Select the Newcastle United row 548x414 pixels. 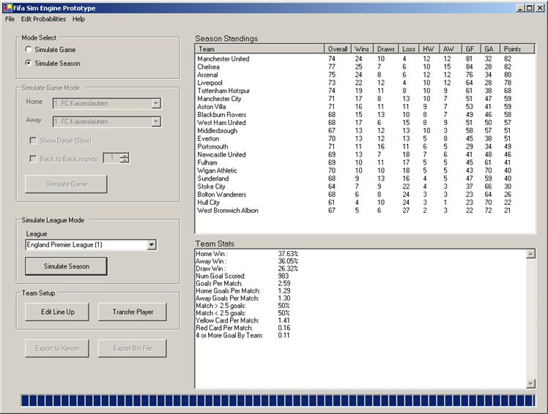(365, 154)
